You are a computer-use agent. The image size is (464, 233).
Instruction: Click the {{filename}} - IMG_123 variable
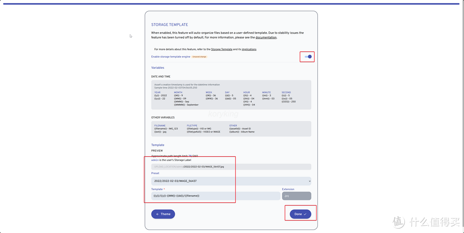click(166, 129)
